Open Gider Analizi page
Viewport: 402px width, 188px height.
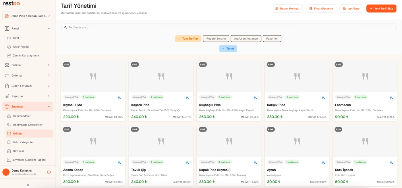pyautogui.click(x=29, y=47)
